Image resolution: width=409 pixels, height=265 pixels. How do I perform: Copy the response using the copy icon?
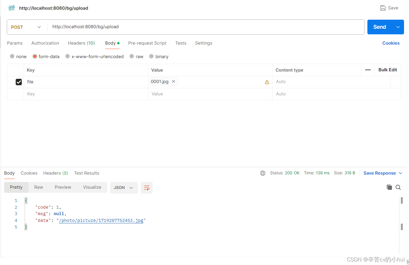(x=389, y=187)
